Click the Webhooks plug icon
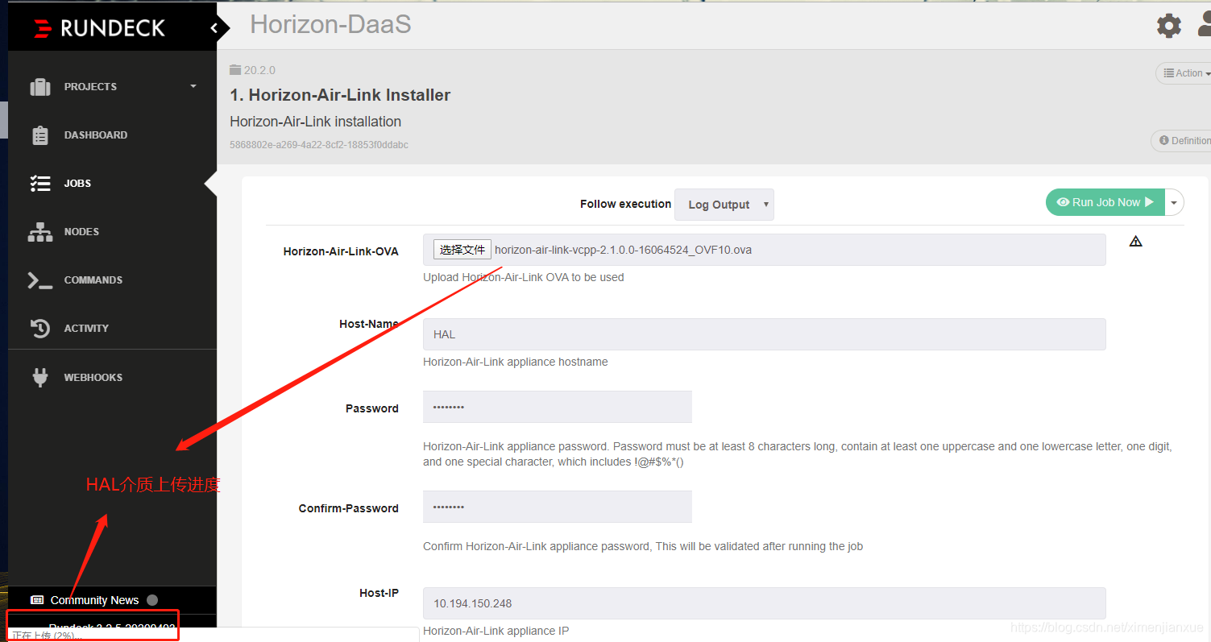Image resolution: width=1211 pixels, height=642 pixels. tap(40, 377)
